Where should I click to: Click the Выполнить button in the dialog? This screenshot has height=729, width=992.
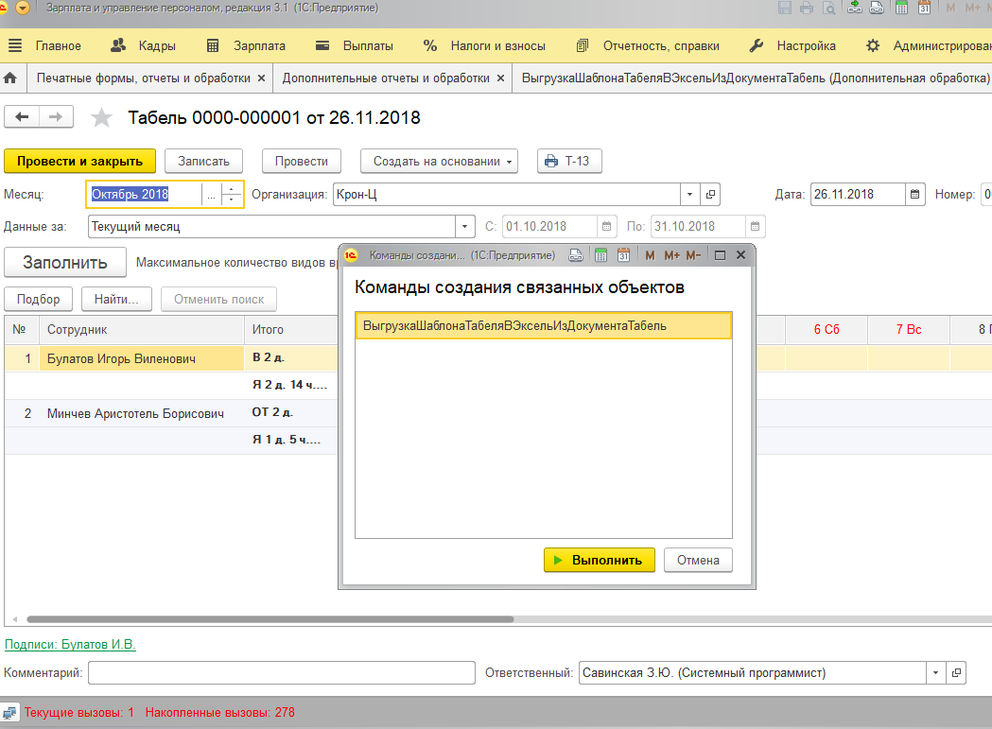600,560
